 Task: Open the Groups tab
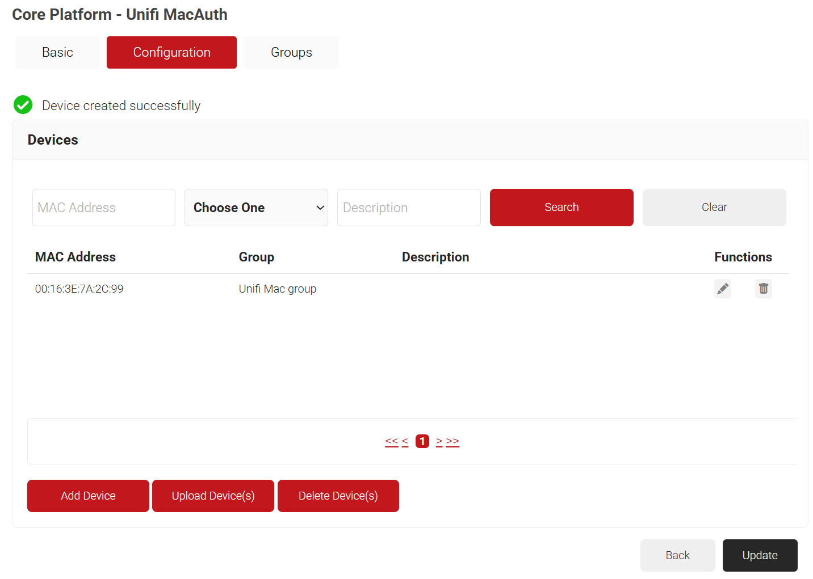(291, 52)
